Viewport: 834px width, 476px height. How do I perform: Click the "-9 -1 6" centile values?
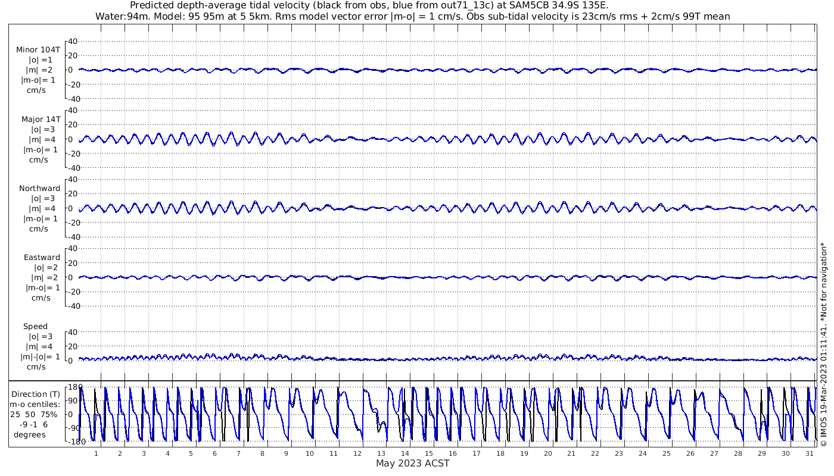click(33, 424)
